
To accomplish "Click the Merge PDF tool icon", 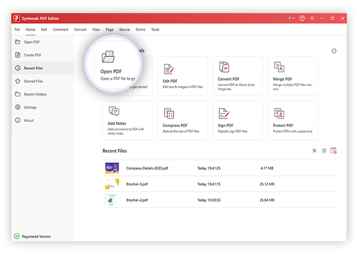I will point(279,67).
